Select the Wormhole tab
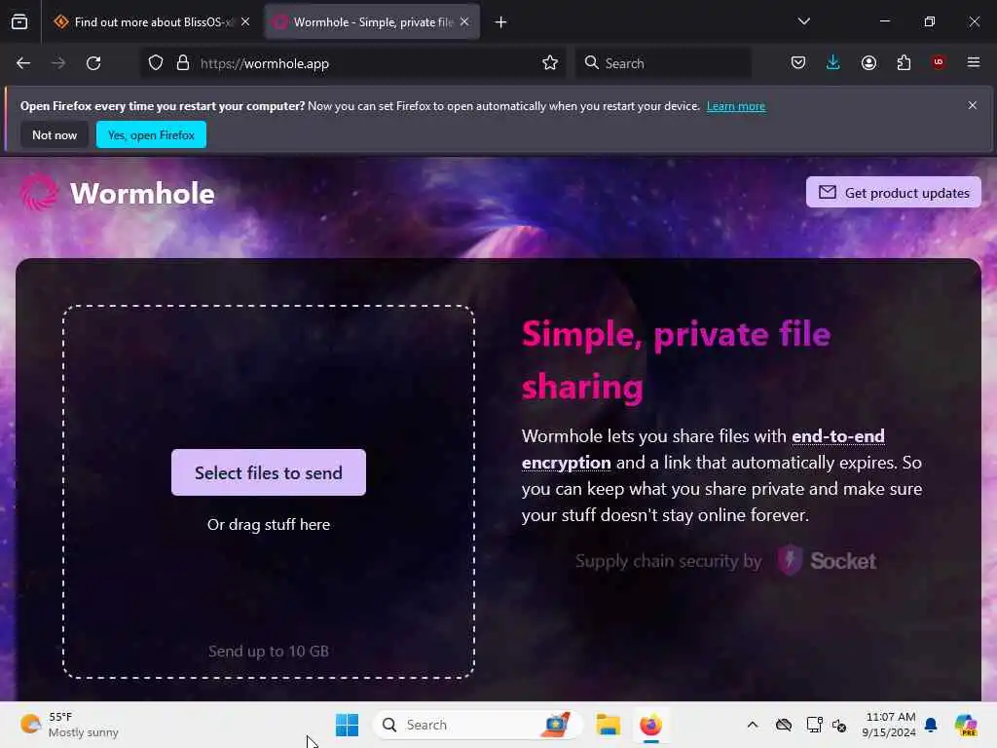 click(372, 22)
